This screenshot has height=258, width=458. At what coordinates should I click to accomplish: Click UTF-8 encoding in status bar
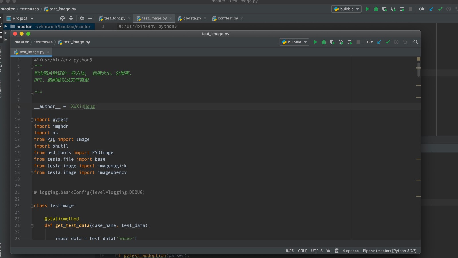click(317, 251)
